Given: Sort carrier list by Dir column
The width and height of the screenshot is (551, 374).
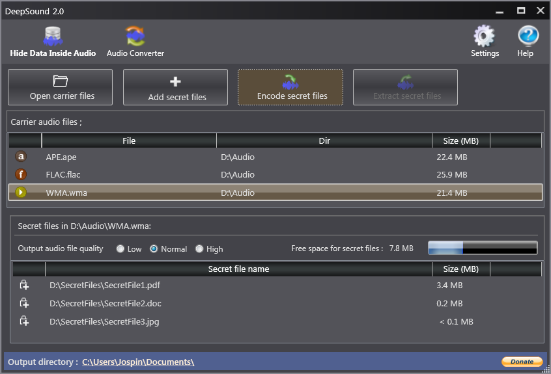Looking at the screenshot, I should click(324, 140).
